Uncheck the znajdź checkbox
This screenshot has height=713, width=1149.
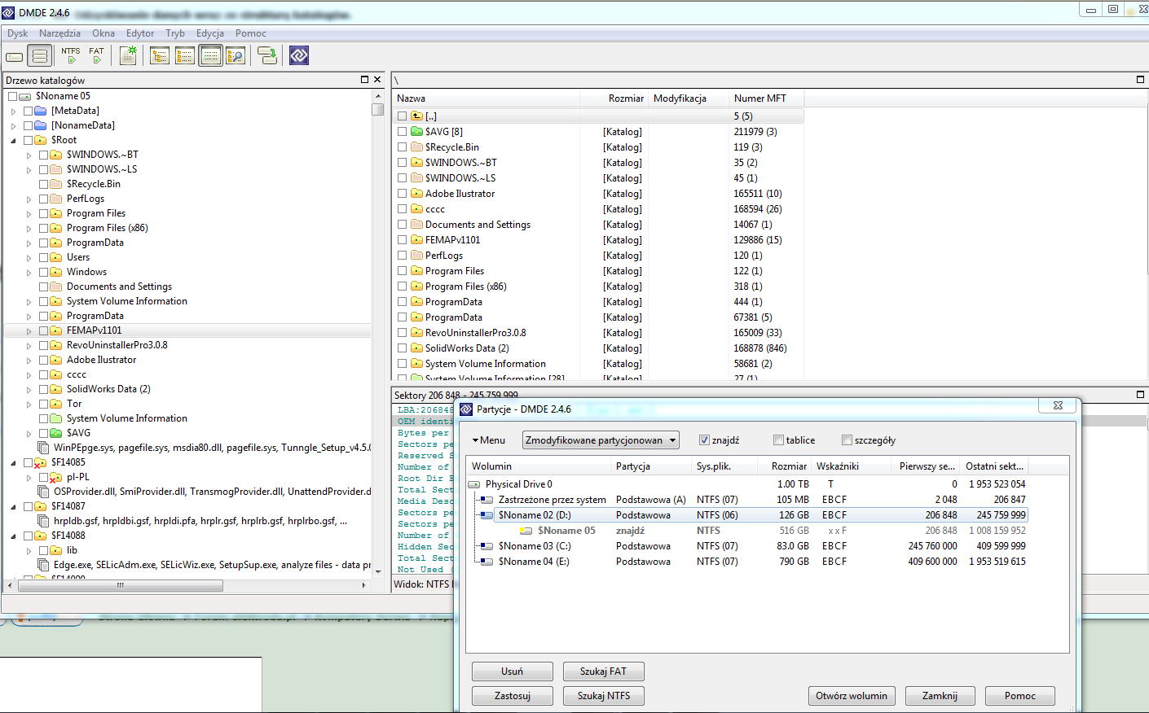(704, 440)
